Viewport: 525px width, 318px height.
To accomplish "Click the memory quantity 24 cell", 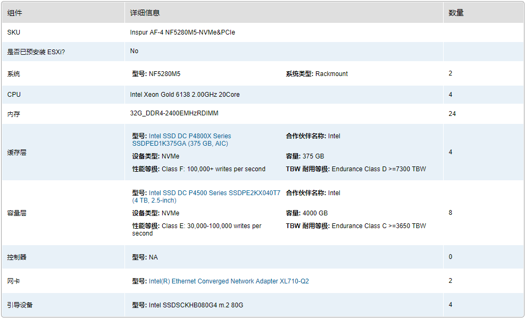I will coord(452,114).
